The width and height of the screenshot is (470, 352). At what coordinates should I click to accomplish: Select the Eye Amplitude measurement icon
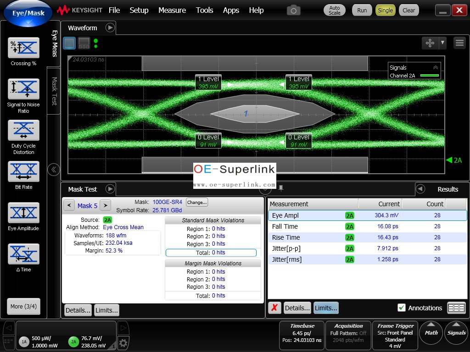[24, 213]
